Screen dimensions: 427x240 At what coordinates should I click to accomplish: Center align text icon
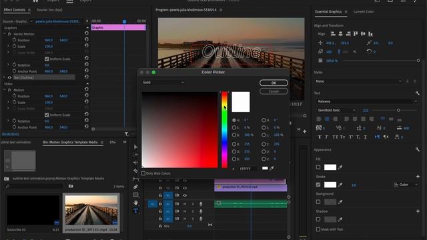(327, 119)
